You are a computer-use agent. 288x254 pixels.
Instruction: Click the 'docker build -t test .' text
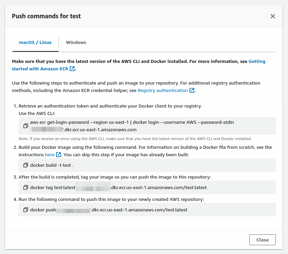pos(52,165)
